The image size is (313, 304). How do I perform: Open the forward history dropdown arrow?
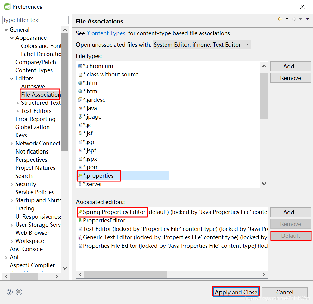[x=301, y=19]
